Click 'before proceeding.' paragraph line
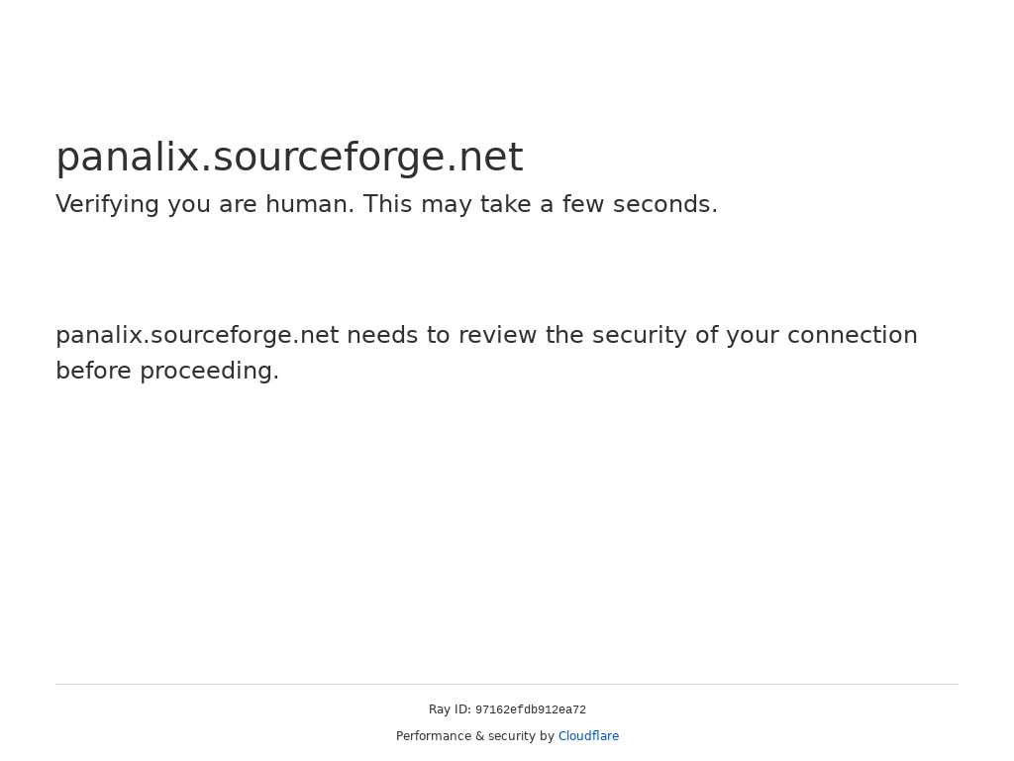Image resolution: width=1014 pixels, height=761 pixels. pyautogui.click(x=167, y=372)
